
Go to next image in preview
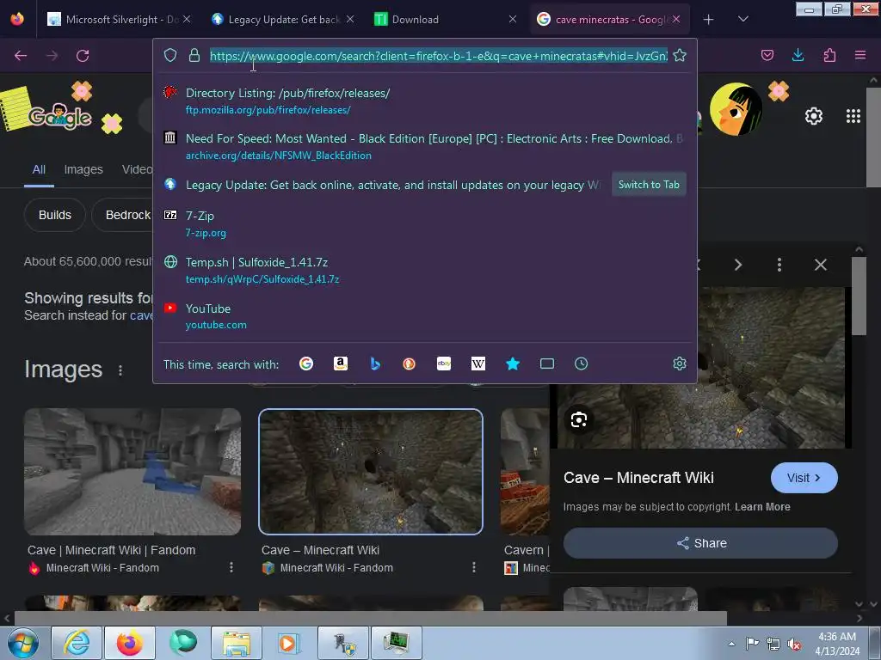coord(738,265)
